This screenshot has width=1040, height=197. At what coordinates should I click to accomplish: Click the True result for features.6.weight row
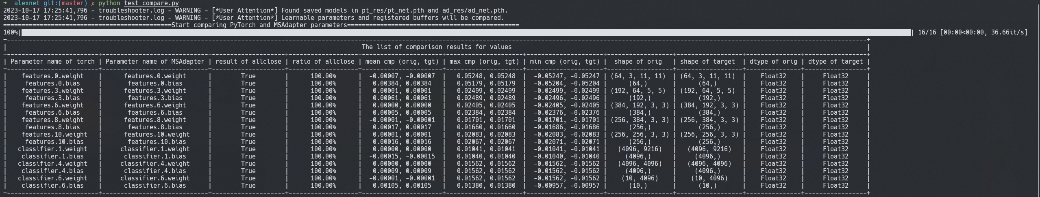tap(248, 105)
